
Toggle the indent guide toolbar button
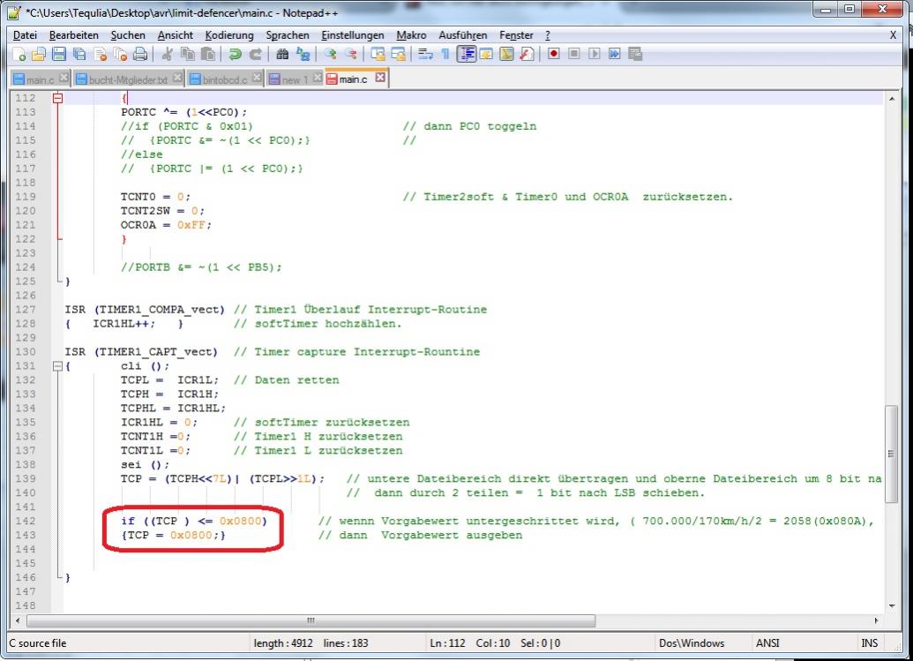pos(465,55)
